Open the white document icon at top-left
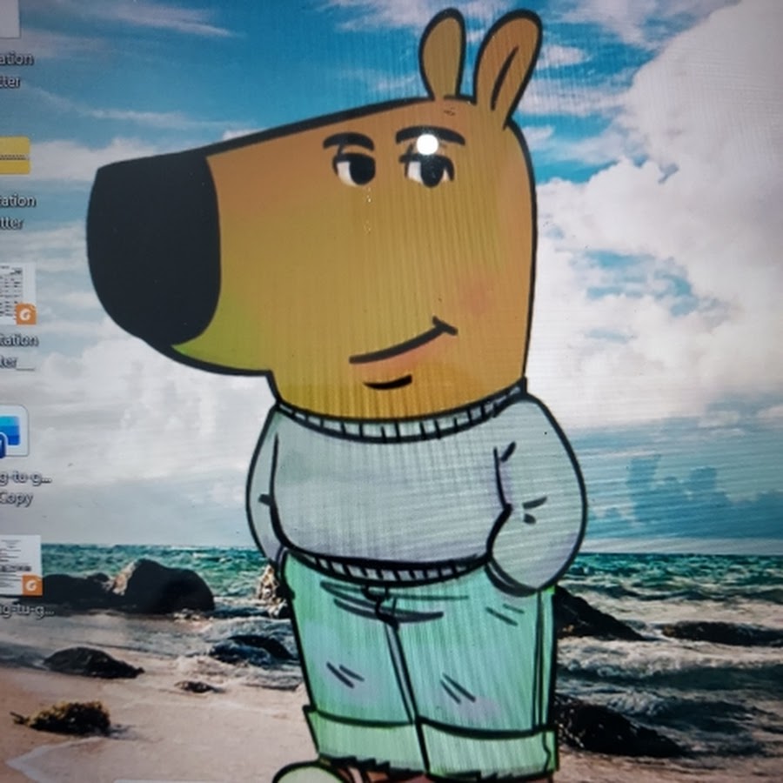783x783 pixels. tap(9, 19)
